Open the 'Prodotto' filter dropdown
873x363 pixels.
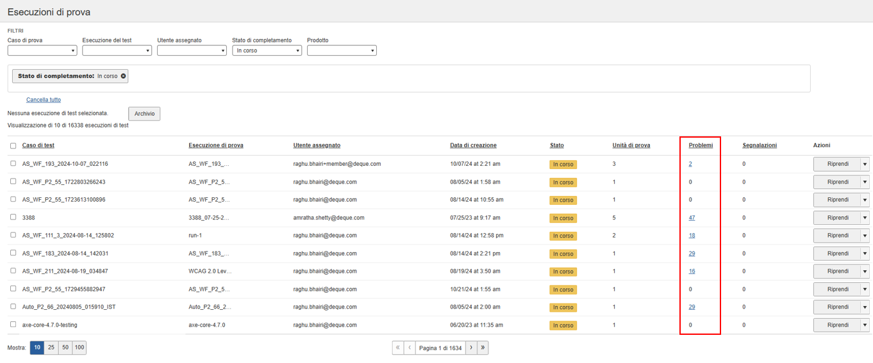342,51
